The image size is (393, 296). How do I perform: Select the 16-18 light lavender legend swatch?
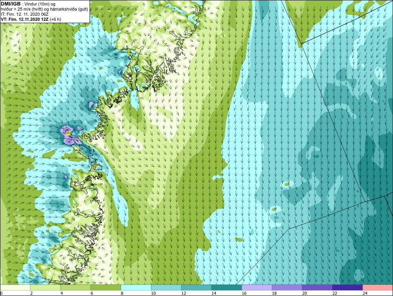pyautogui.click(x=257, y=287)
